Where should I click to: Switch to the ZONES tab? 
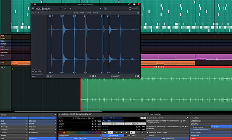89,13
